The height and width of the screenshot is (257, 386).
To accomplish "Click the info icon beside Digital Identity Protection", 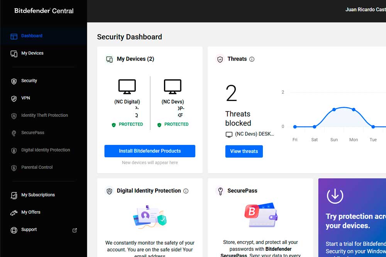I will coord(186,191).
